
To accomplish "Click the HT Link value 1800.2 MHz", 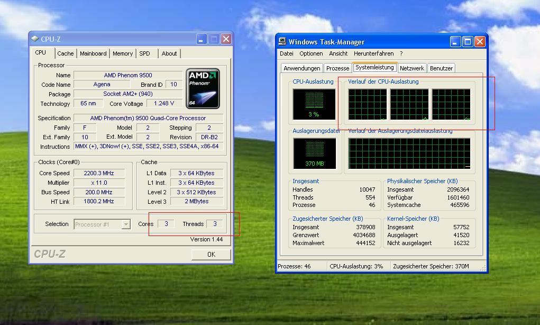I will [99, 201].
